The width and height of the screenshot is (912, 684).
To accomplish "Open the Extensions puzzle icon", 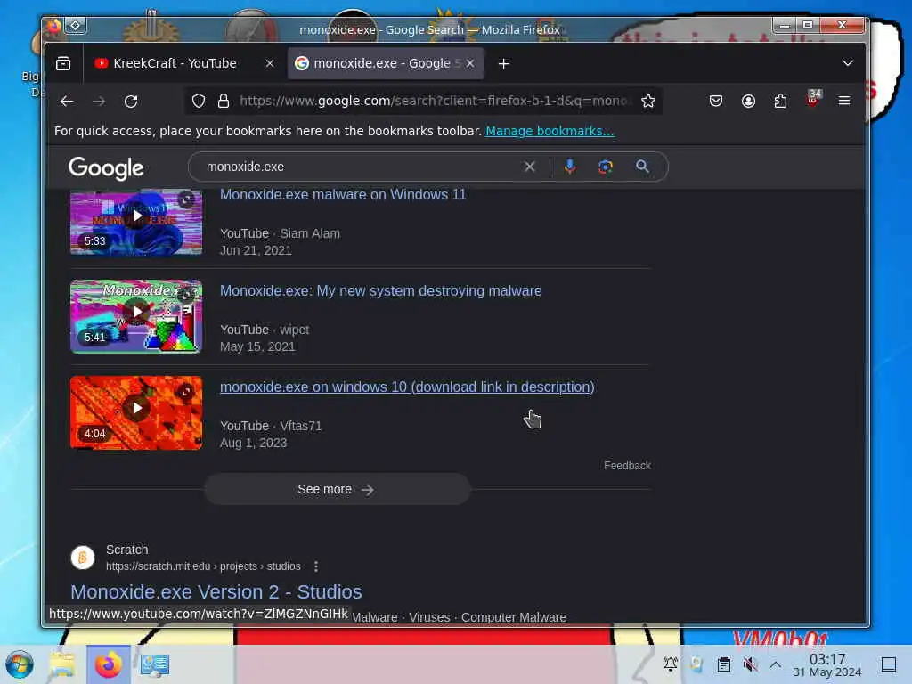I will (780, 102).
